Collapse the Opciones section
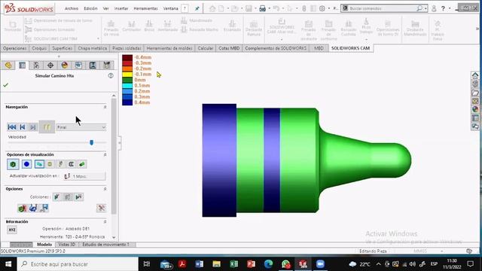The width and height of the screenshot is (482, 271). [105, 189]
